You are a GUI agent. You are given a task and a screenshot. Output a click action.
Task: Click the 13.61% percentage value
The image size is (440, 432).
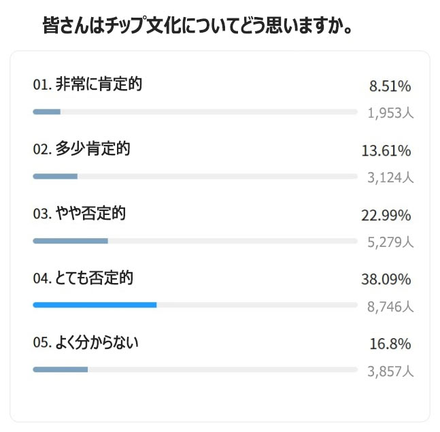coord(386,150)
